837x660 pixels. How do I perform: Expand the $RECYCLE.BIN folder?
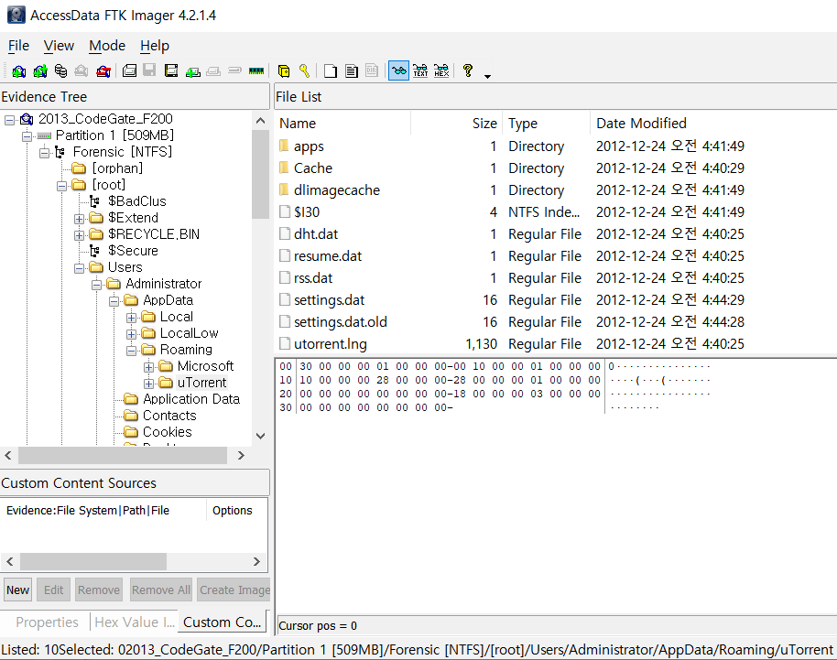pyautogui.click(x=79, y=235)
